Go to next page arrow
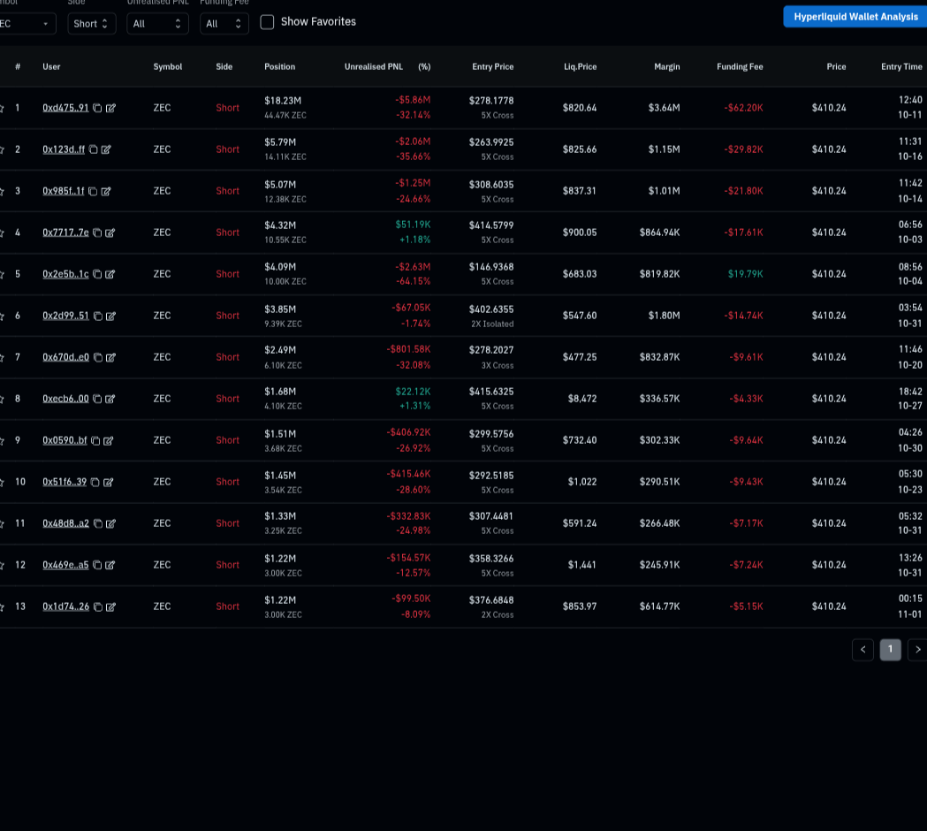This screenshot has height=831, width=927. pyautogui.click(x=917, y=650)
